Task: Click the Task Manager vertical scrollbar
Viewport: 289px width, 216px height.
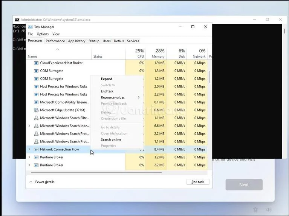Action: [210, 77]
